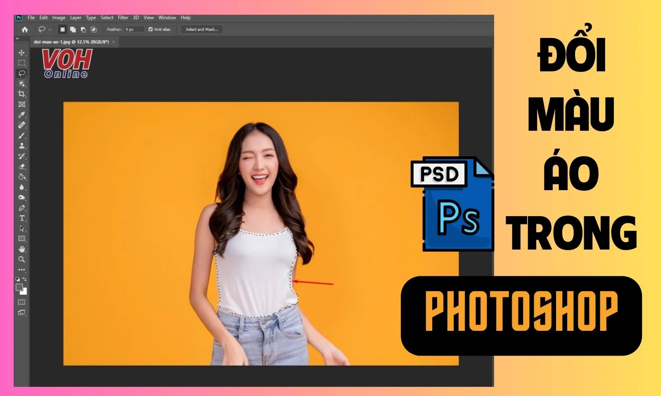Select the Eraser tool
Viewport: 661px width, 396px height.
click(x=21, y=166)
